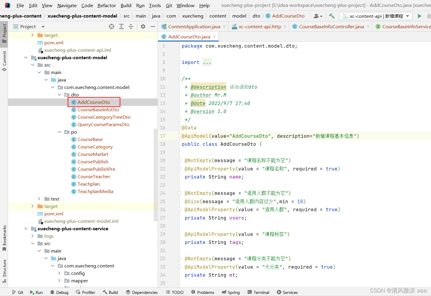Select CoursePublishPre class
Screen dimensions: 431x296
[96, 169]
